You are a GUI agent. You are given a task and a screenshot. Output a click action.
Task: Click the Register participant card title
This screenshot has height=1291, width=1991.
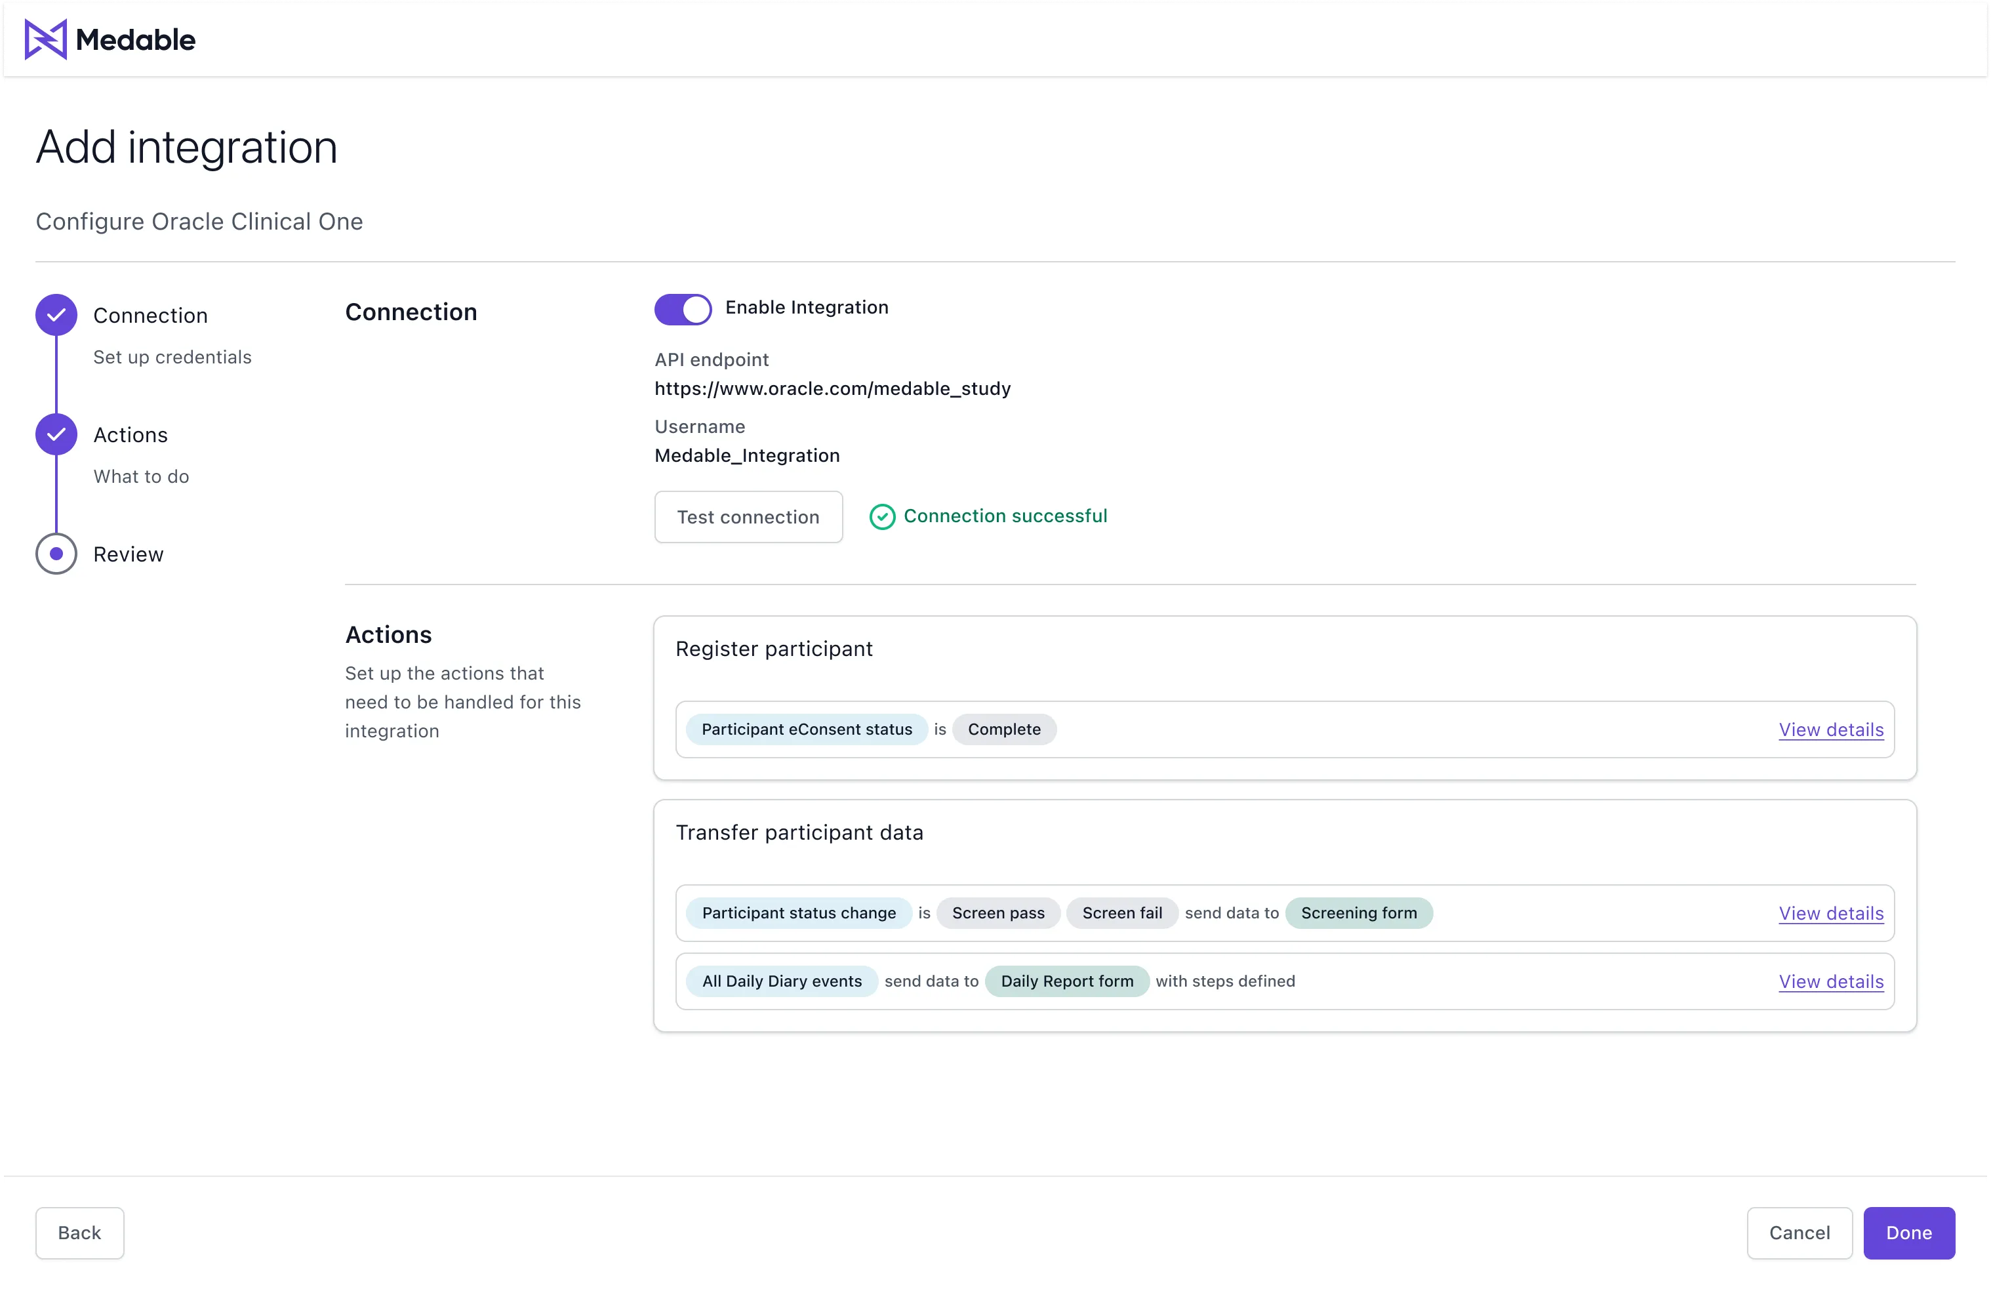(774, 649)
